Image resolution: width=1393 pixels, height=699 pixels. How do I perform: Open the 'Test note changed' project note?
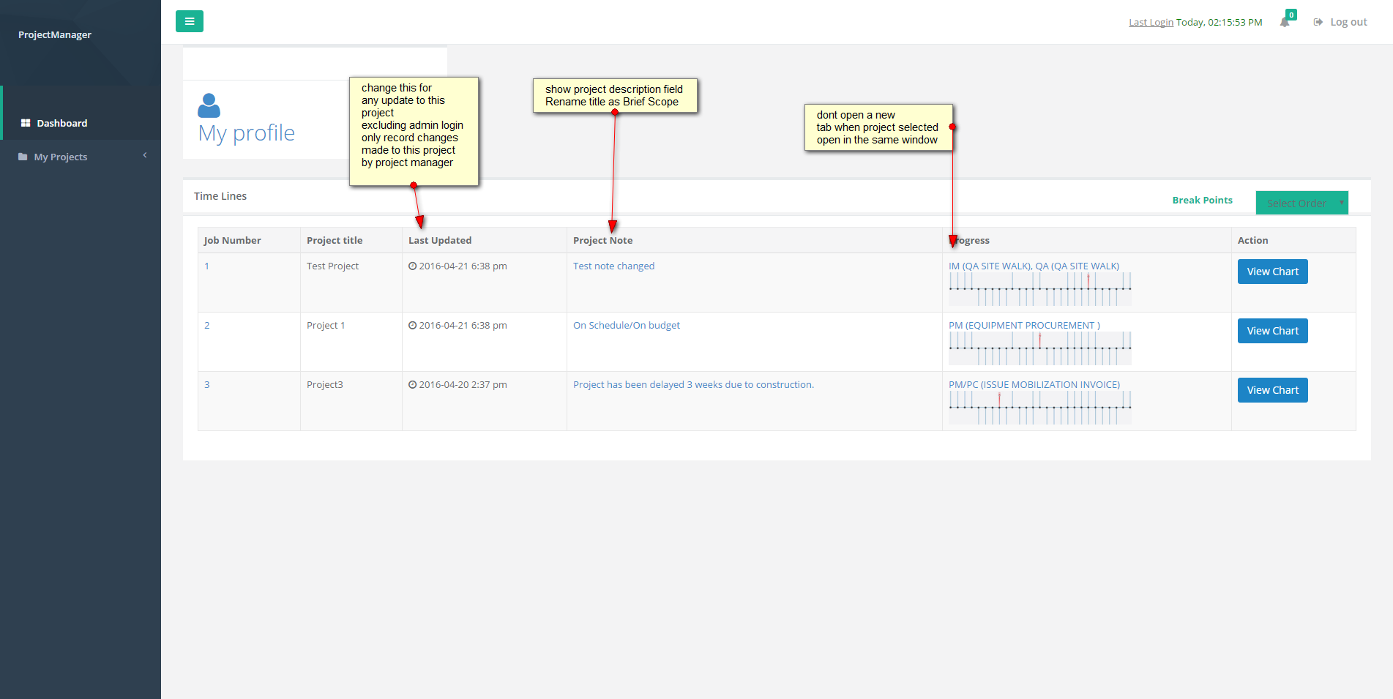pos(613,266)
